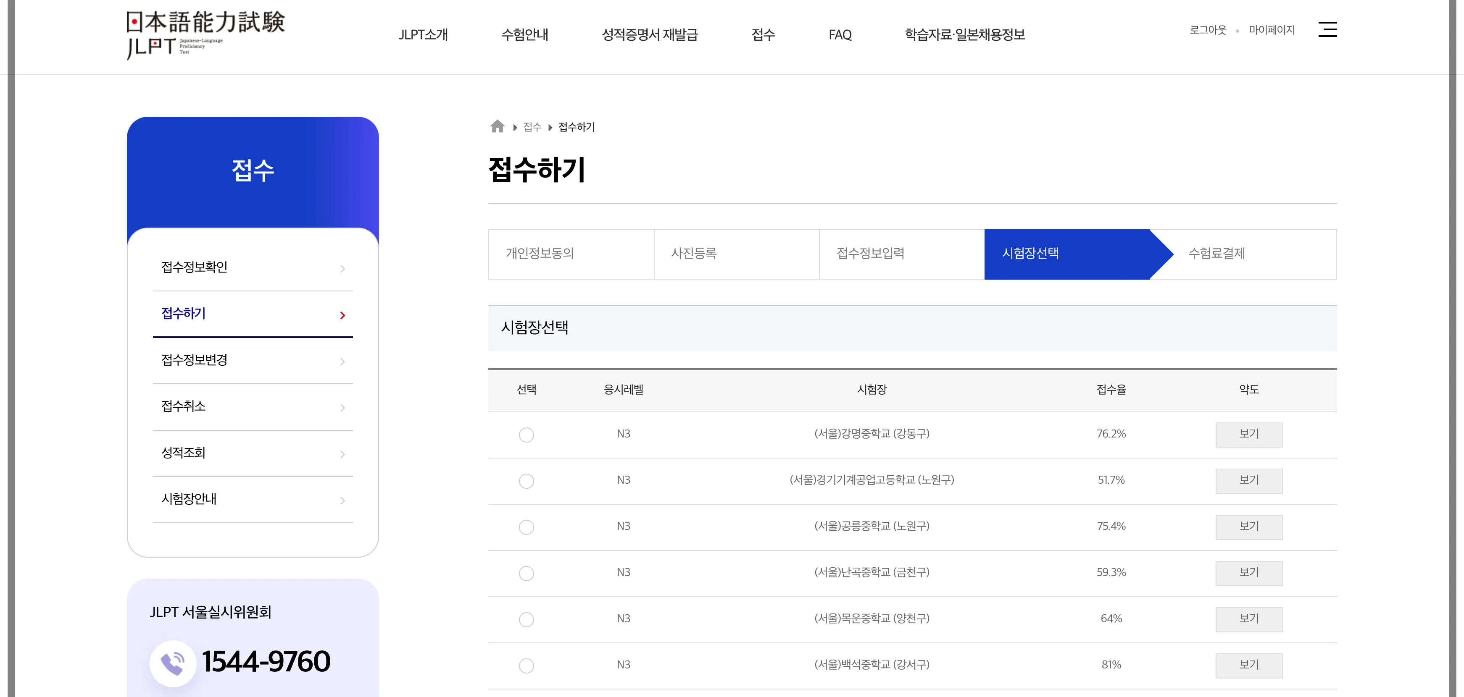Select the radio button for (서울)백석중학교
The width and height of the screenshot is (1464, 697).
click(x=526, y=665)
